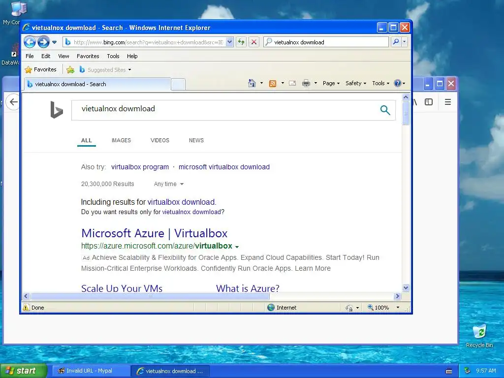Click Add to Favorites Bar icon
This screenshot has height=378, width=504.
(x=70, y=69)
